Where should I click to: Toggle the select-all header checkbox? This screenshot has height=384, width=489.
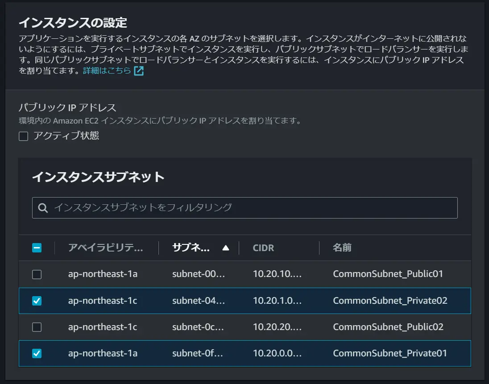point(37,248)
